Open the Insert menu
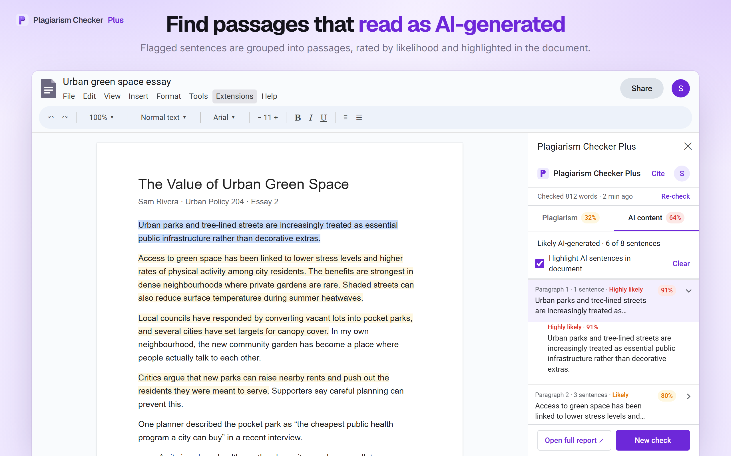 [138, 96]
